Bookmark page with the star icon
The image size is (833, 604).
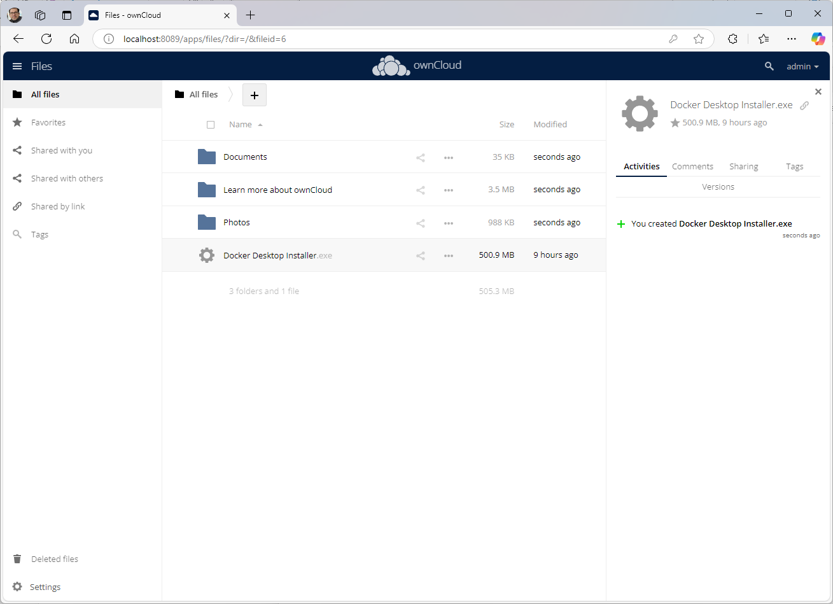pyautogui.click(x=699, y=39)
